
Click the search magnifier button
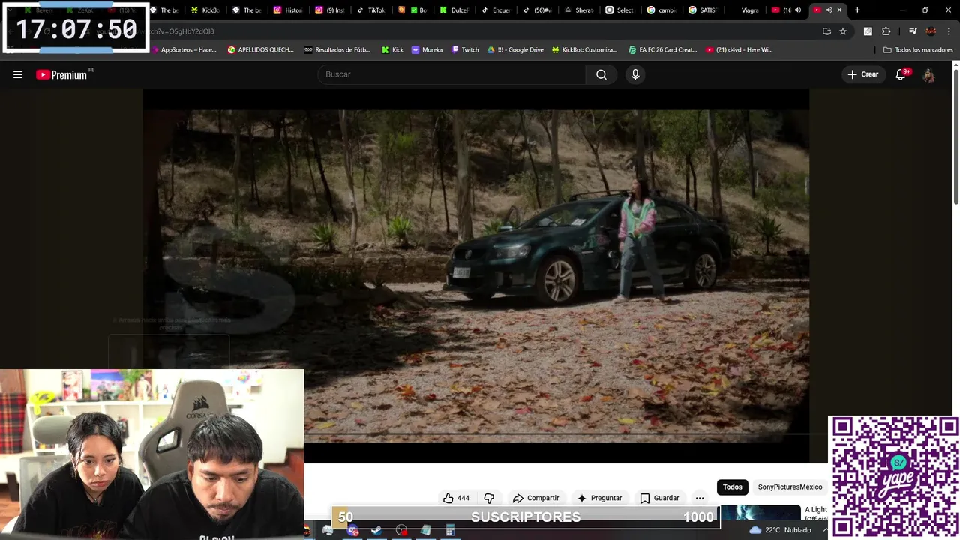(x=601, y=74)
